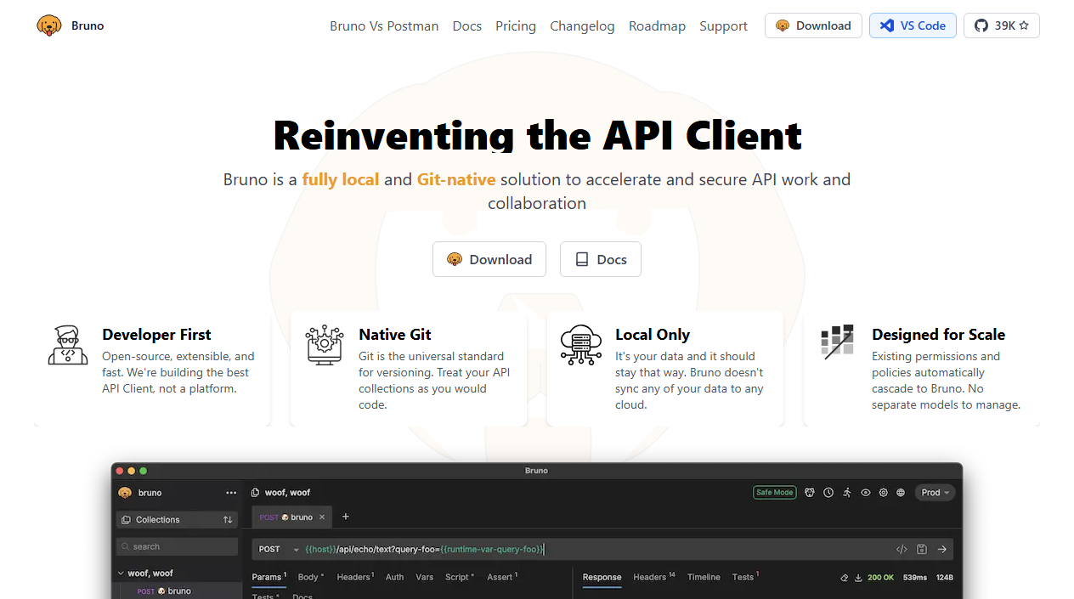Open the Roadmap link
Image resolution: width=1074 pixels, height=599 pixels.
tap(657, 25)
